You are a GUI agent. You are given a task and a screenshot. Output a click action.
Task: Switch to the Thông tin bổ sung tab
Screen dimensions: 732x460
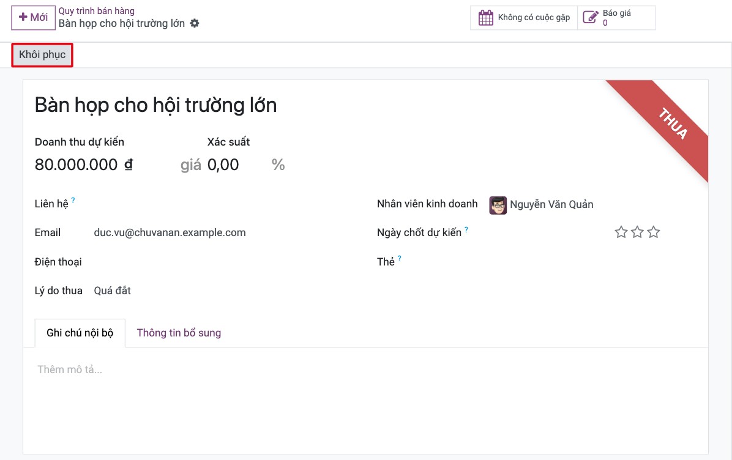[x=179, y=333]
